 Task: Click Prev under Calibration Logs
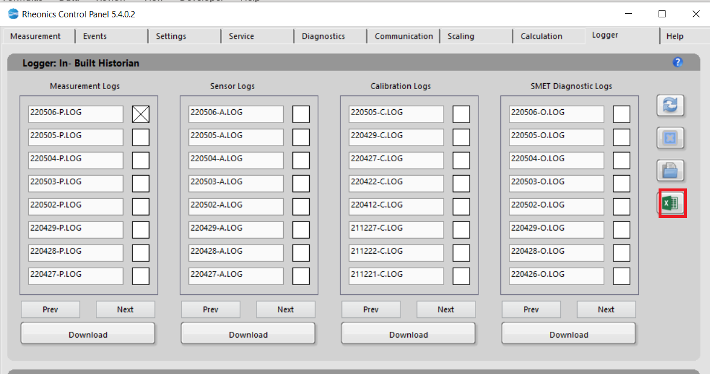(x=371, y=309)
